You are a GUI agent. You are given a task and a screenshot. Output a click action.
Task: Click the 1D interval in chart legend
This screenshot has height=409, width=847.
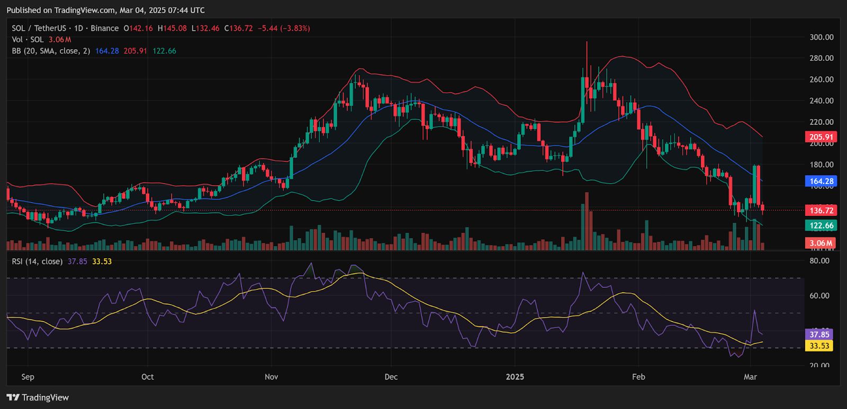pos(79,28)
